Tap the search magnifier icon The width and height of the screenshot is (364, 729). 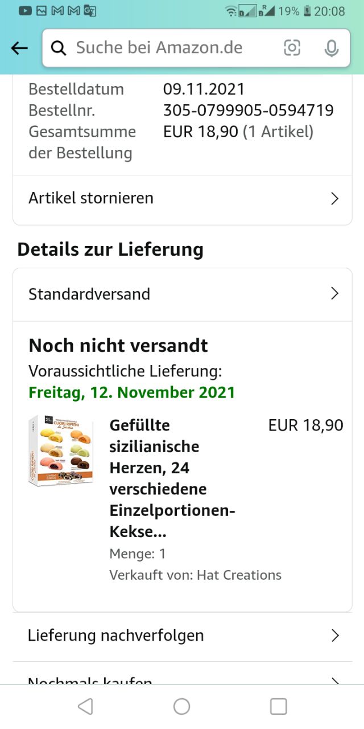click(x=59, y=48)
